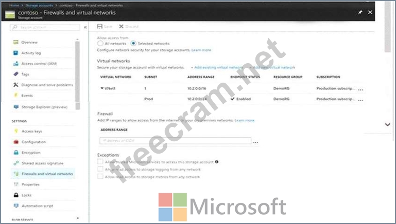Click the Prod subnet cell
The image size is (396, 224).
148,99
